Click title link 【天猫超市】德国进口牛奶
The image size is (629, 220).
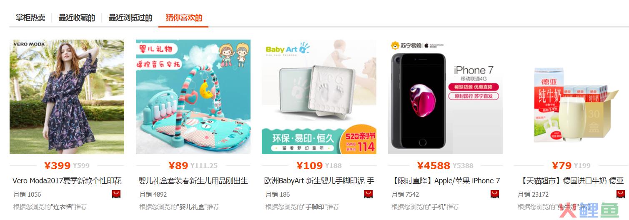(x=571, y=181)
